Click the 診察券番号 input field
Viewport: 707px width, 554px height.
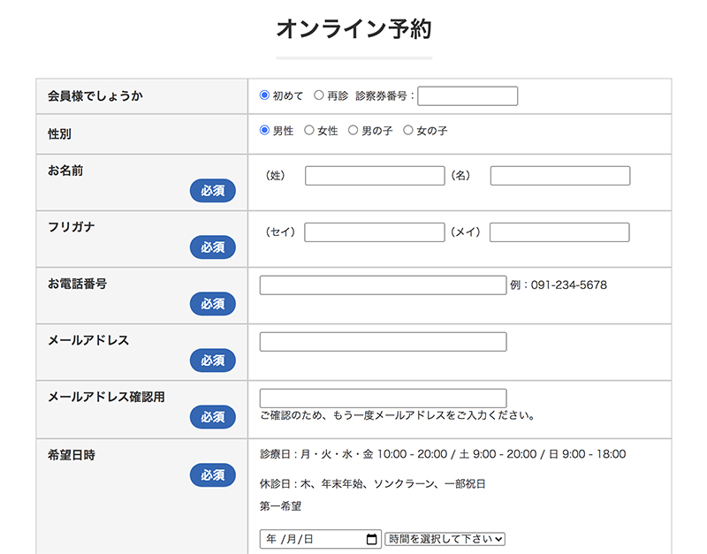[468, 96]
